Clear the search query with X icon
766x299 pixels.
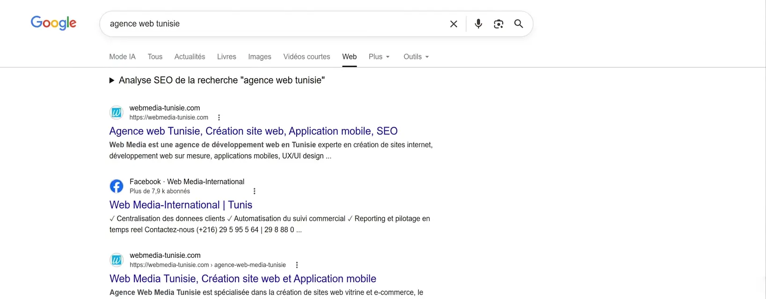pyautogui.click(x=453, y=24)
